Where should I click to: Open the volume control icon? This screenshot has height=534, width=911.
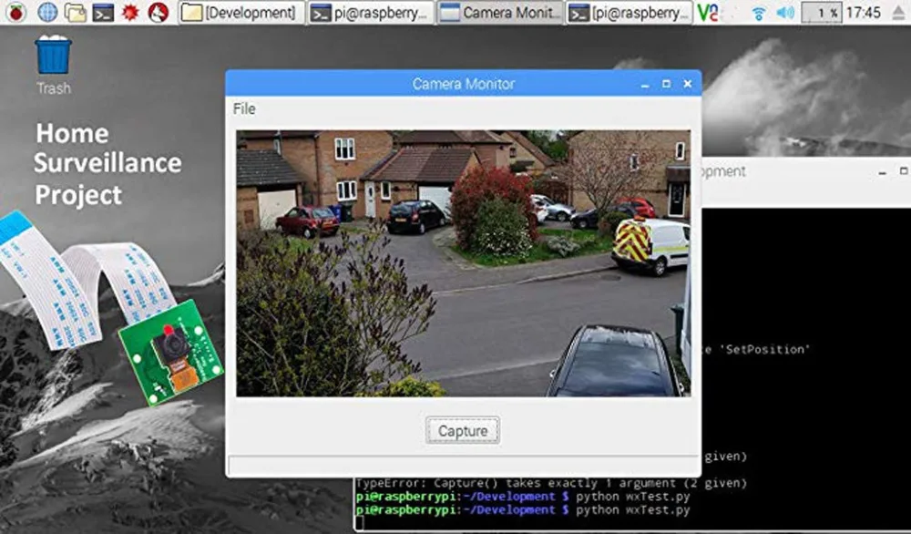785,12
